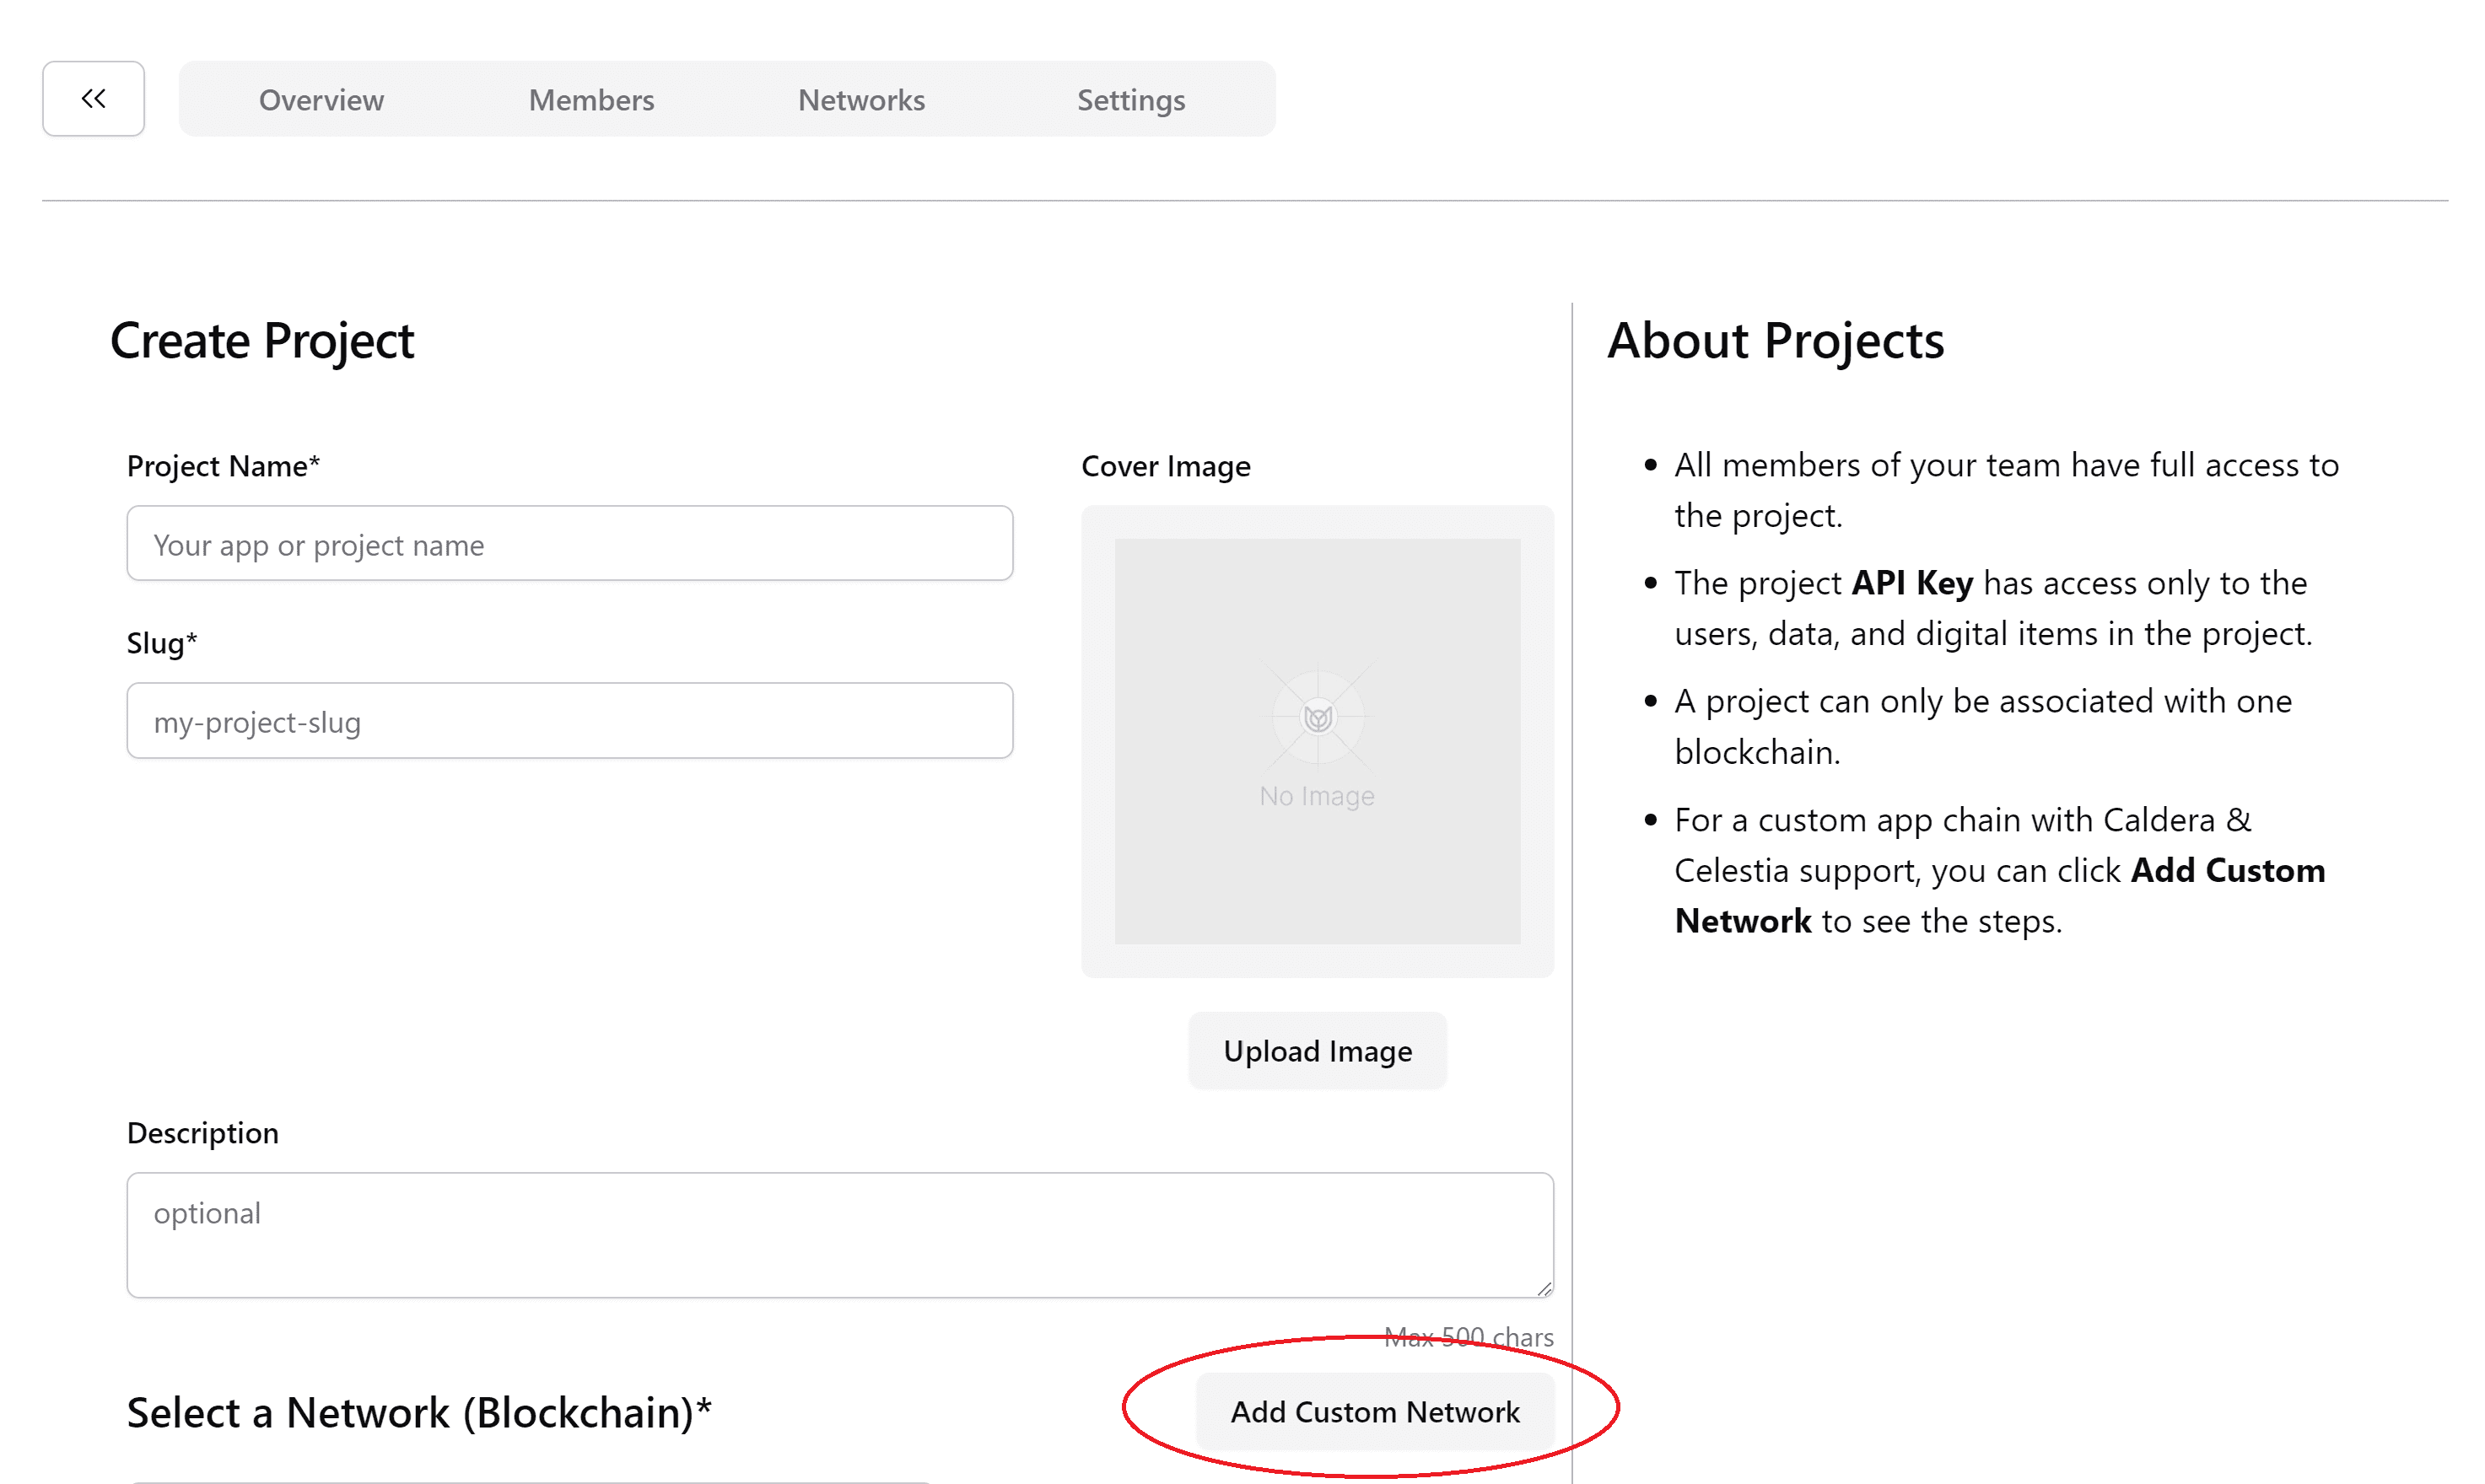Click the No Image placeholder icon

click(x=1318, y=718)
